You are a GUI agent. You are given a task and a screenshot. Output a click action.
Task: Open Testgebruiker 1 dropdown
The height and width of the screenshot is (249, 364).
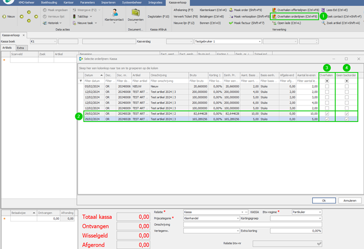[x=259, y=42]
